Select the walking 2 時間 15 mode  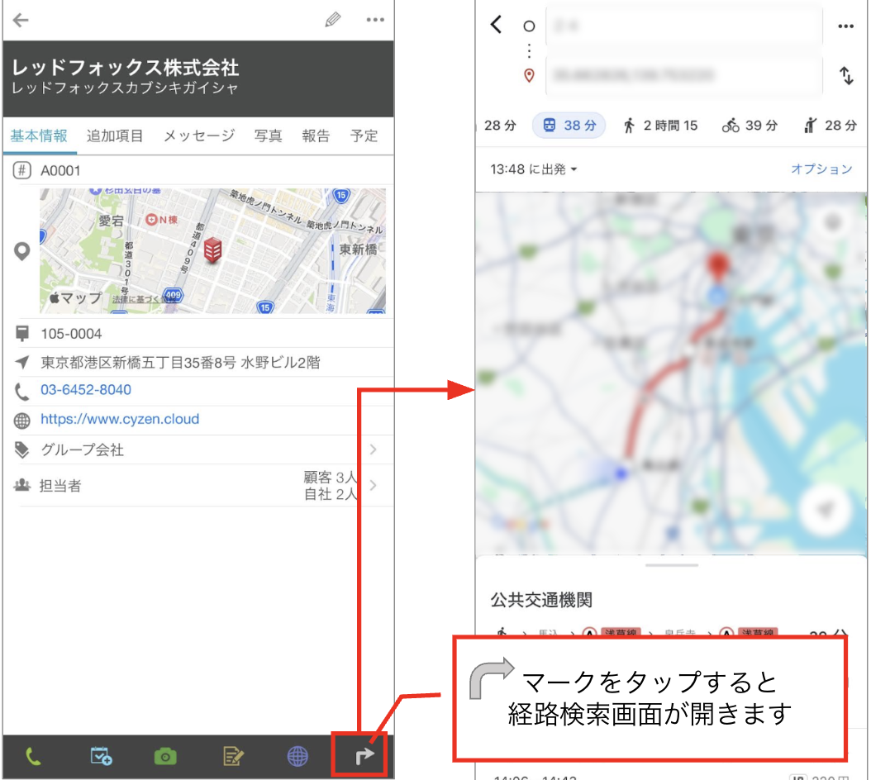(660, 126)
